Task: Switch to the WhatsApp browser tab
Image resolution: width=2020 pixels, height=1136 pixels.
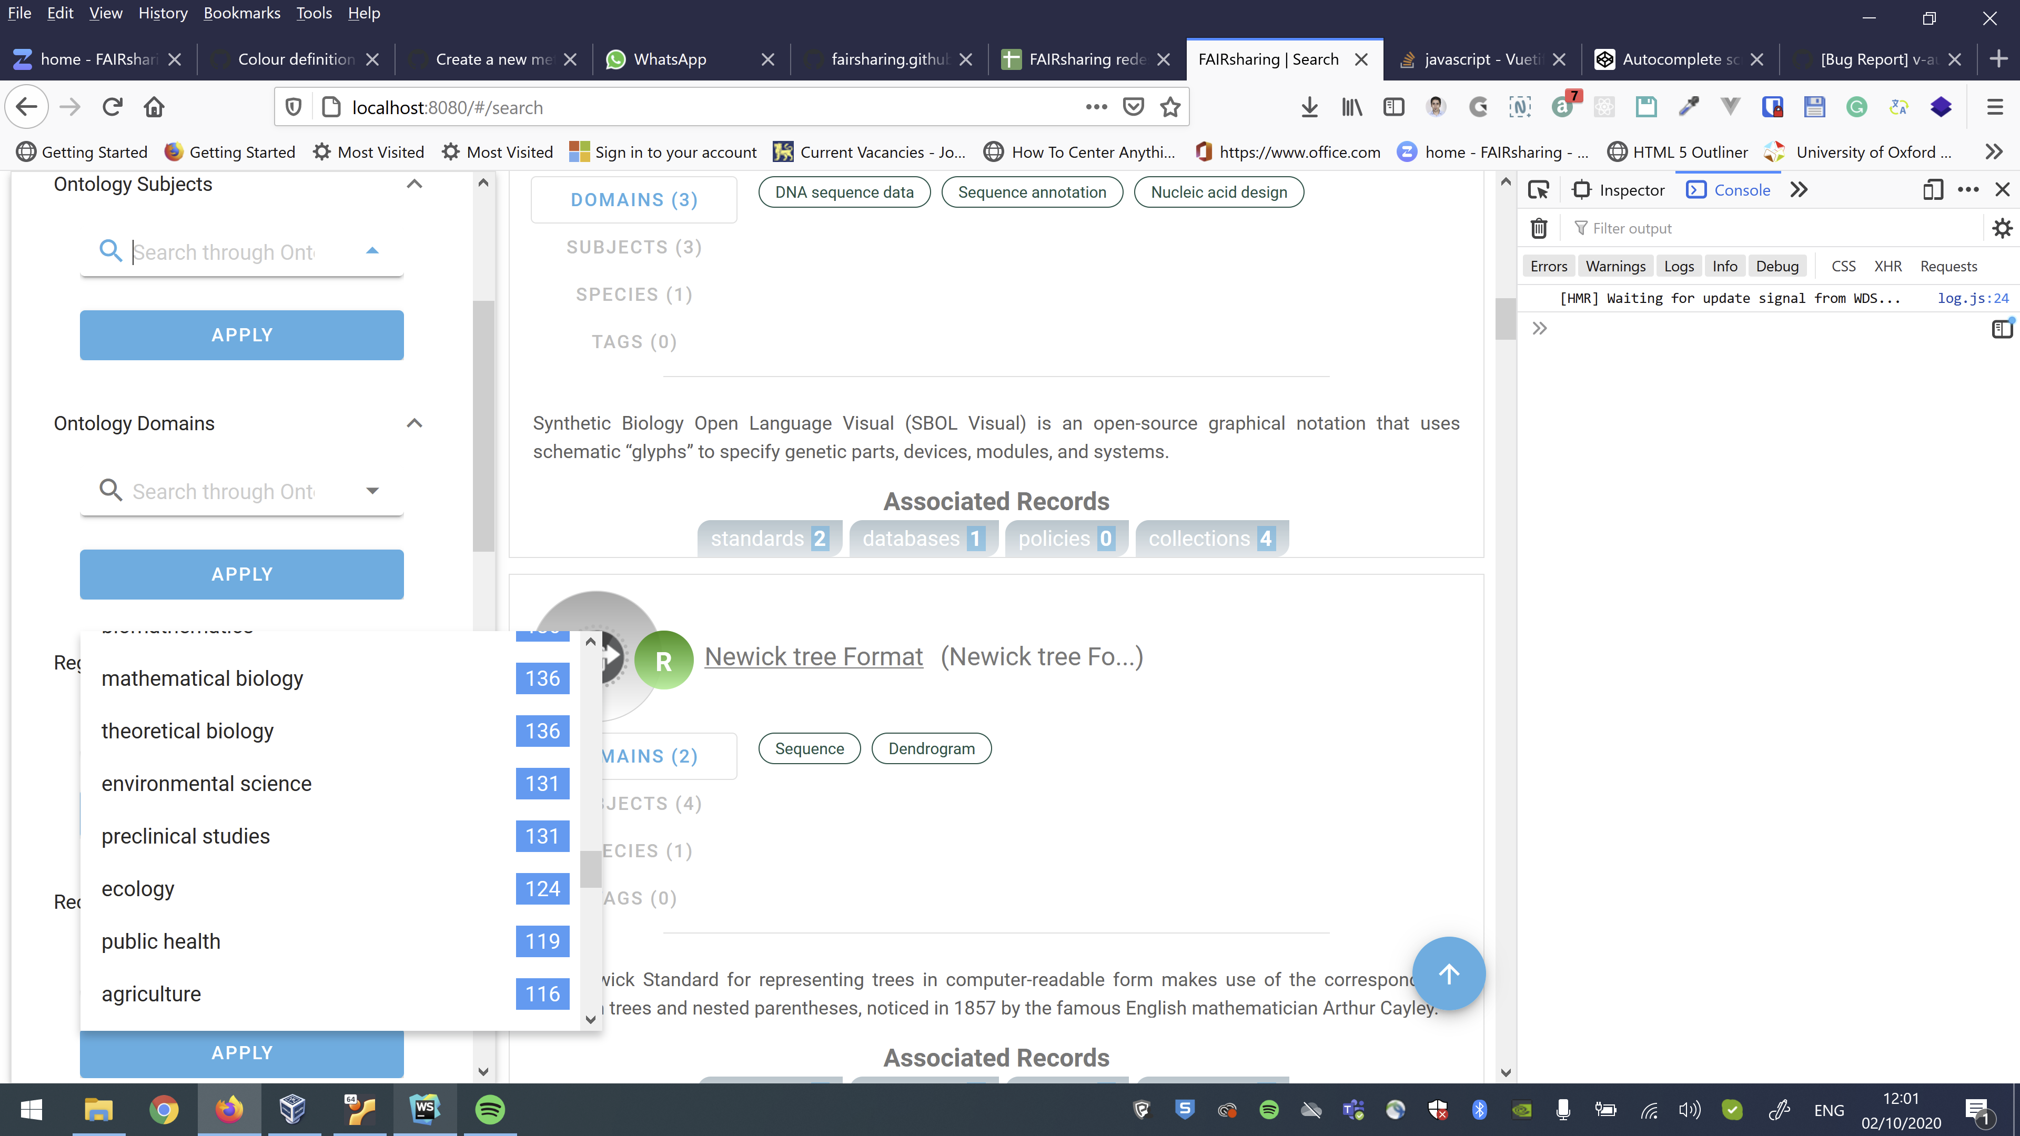Action: [669, 59]
